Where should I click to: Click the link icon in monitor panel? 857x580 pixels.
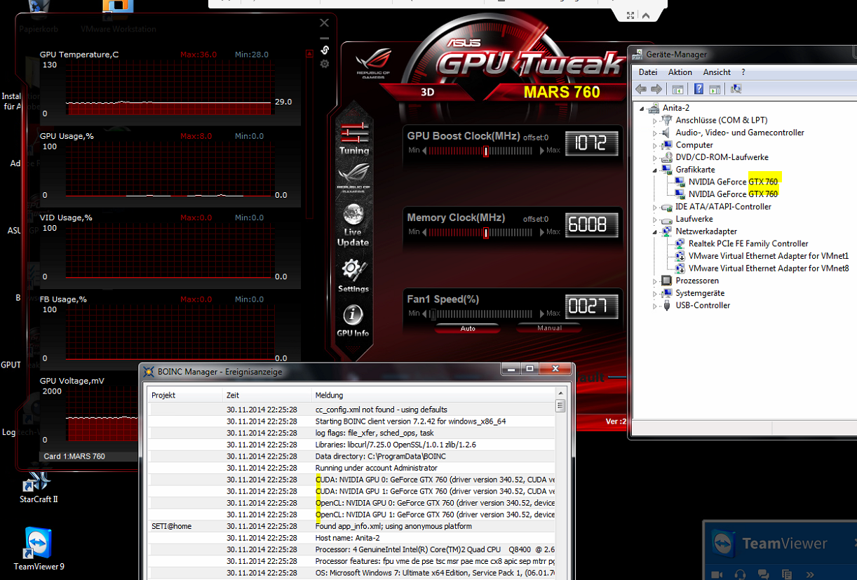(325, 50)
